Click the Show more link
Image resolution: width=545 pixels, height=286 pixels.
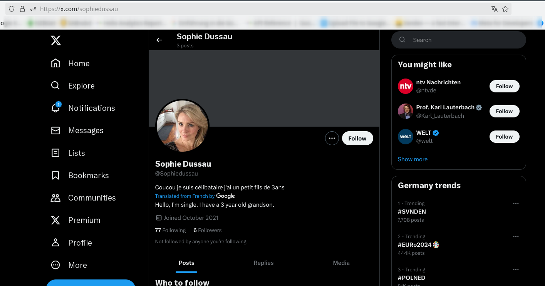click(413, 159)
